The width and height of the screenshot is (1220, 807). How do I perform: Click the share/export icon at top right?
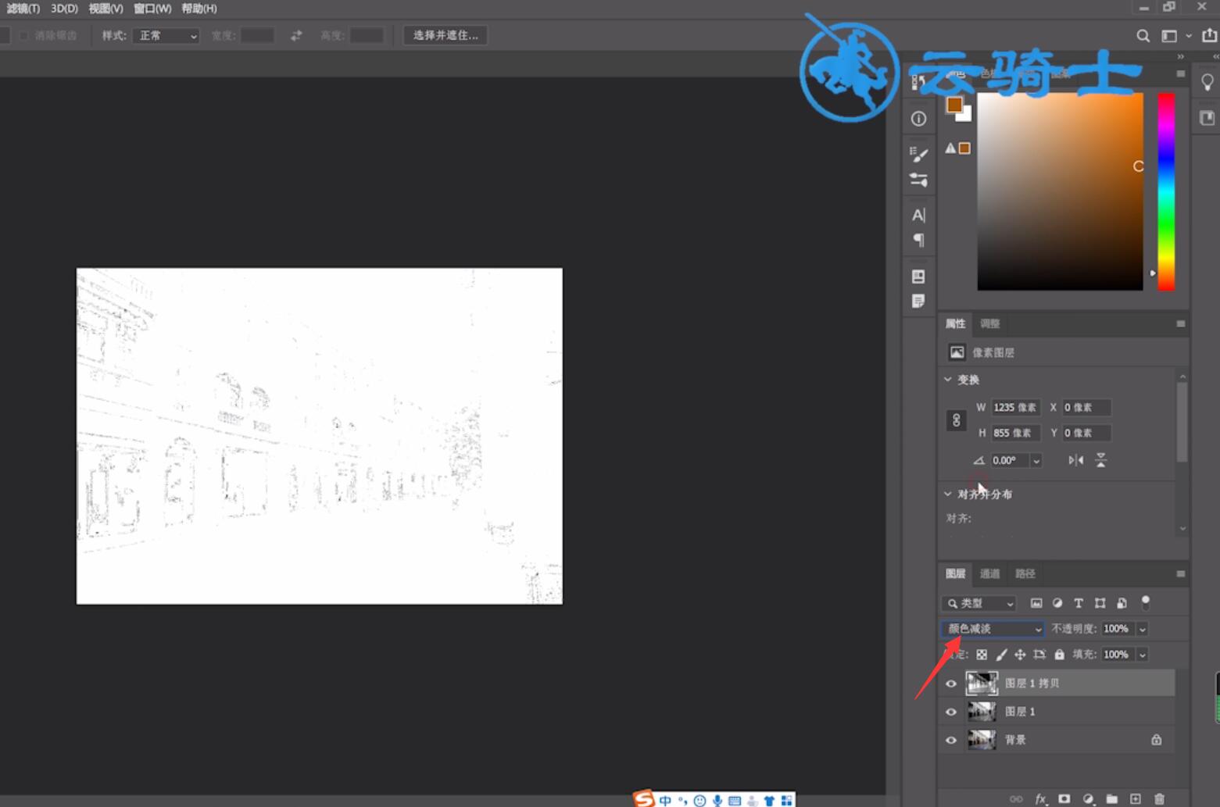[1209, 35]
